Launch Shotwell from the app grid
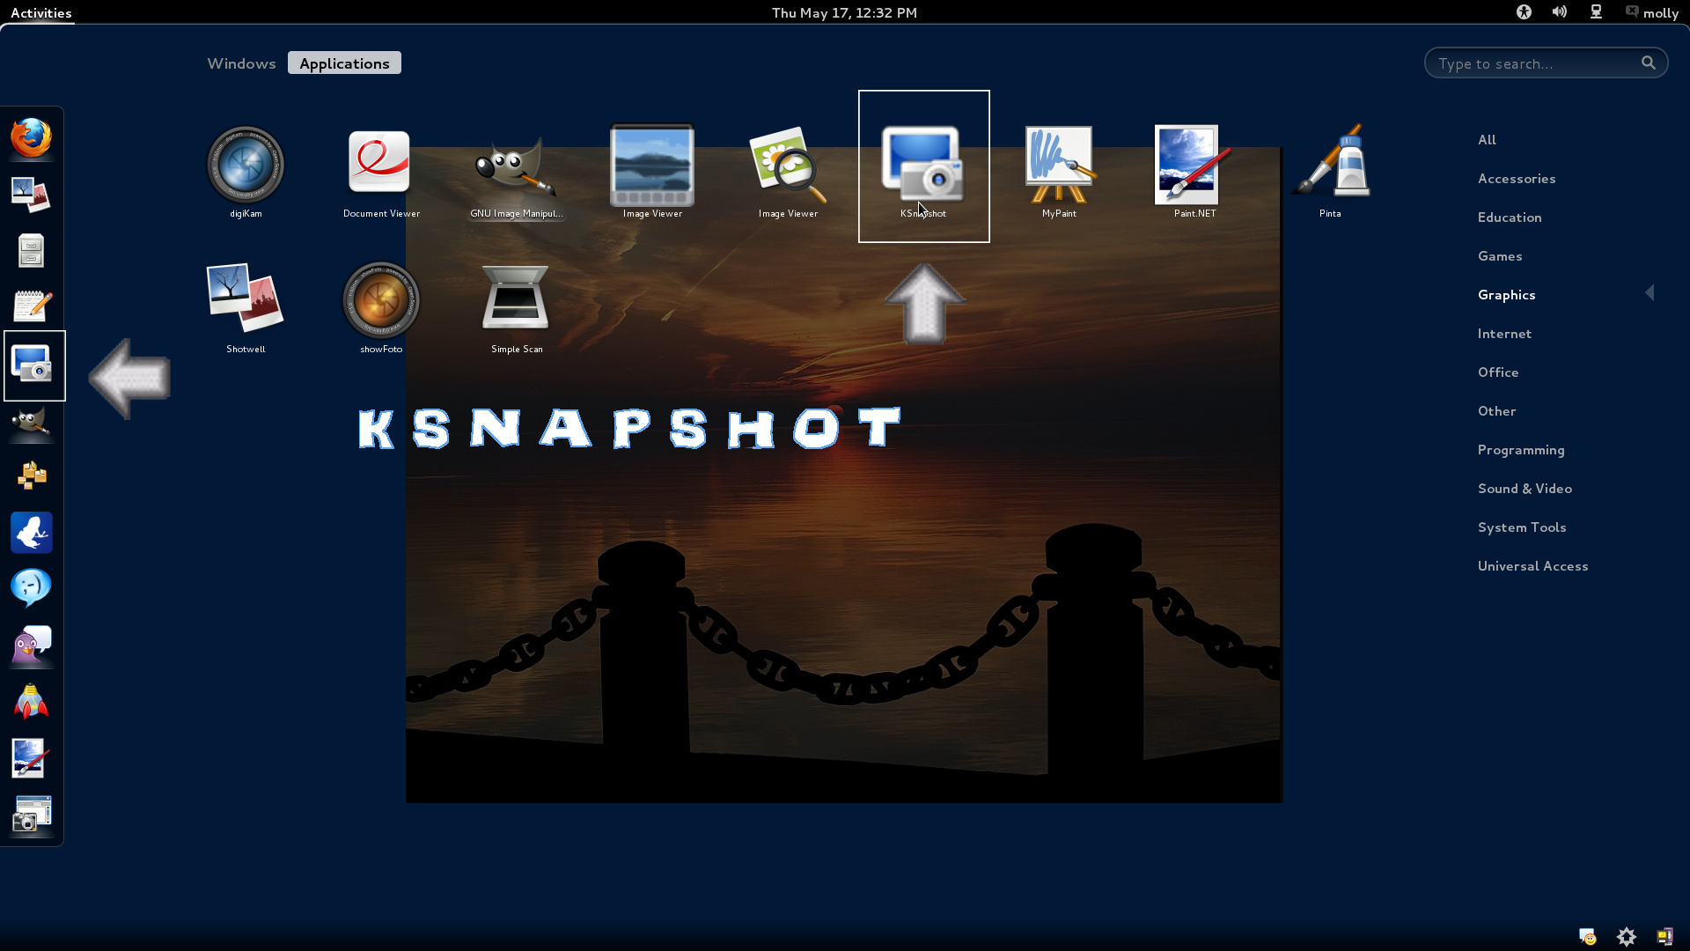This screenshot has width=1690, height=951. [x=246, y=298]
